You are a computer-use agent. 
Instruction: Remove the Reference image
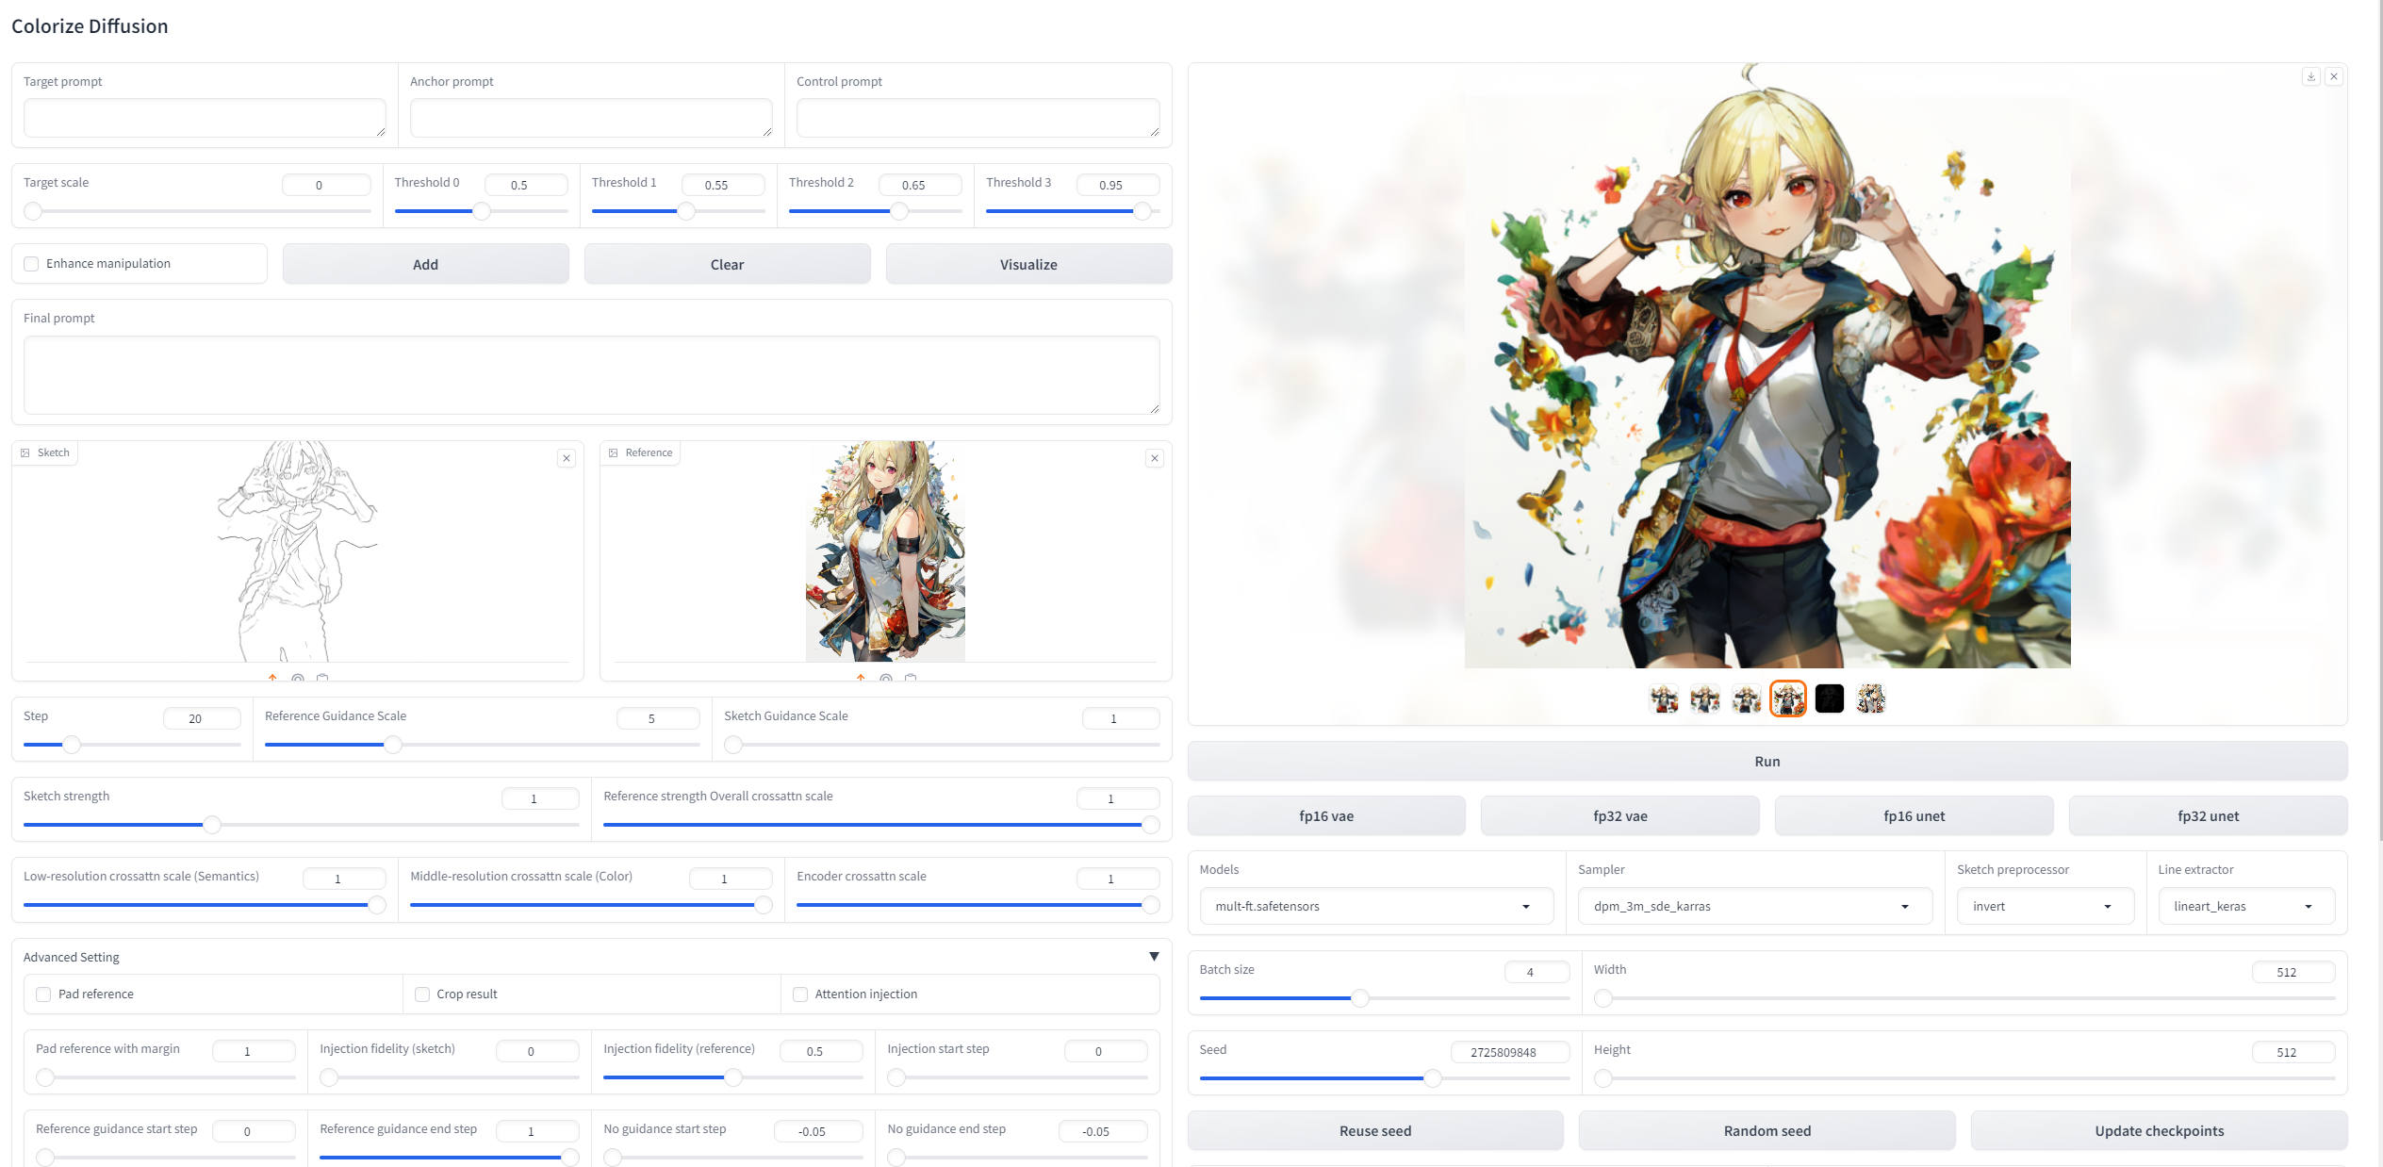pyautogui.click(x=1154, y=458)
